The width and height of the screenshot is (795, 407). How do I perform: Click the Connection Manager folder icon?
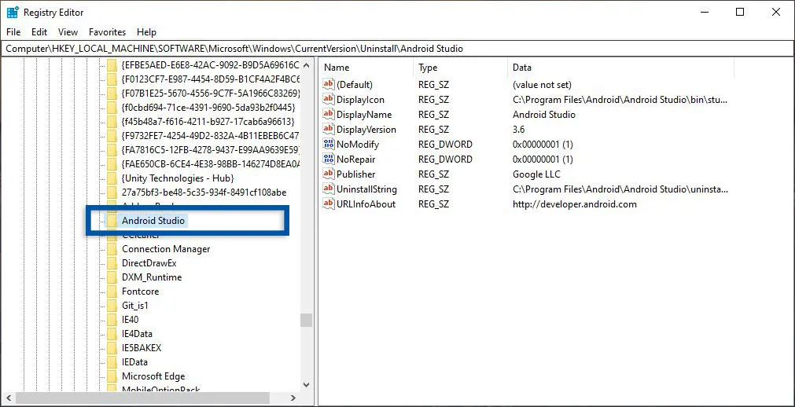click(x=112, y=249)
